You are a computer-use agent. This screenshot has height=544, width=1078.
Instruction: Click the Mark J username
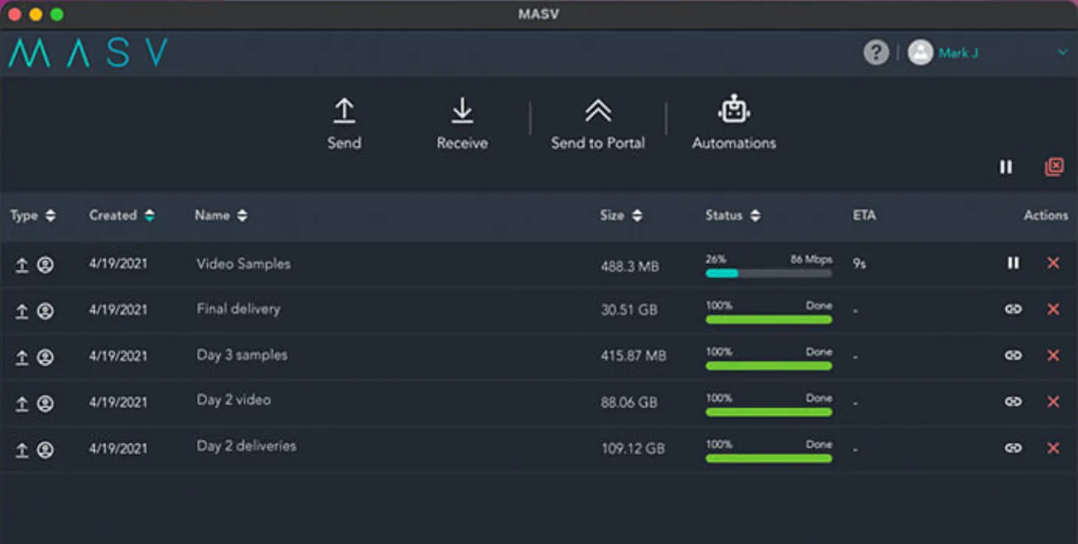pos(958,53)
